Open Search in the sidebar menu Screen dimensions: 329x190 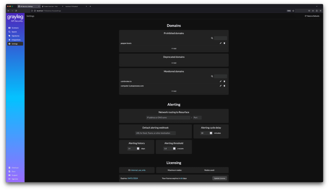pyautogui.click(x=14, y=32)
